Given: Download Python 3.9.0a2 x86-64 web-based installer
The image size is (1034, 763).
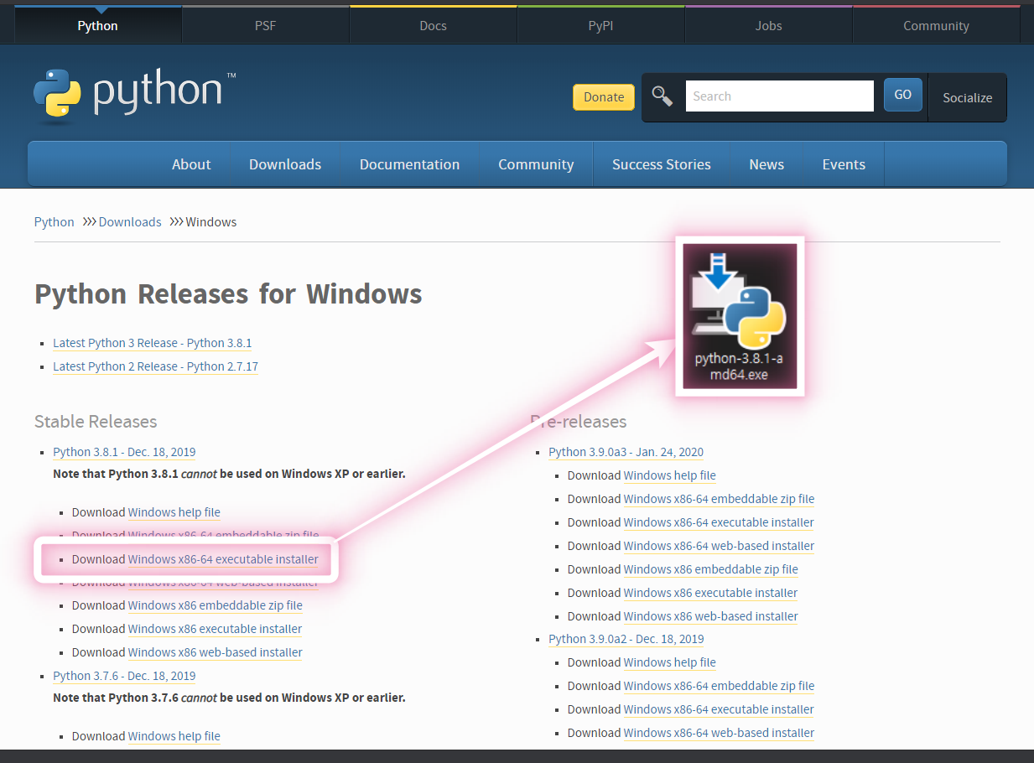Looking at the screenshot, I should 719,733.
